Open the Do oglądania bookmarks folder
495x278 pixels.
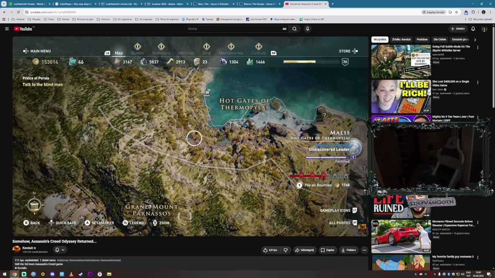123,19
